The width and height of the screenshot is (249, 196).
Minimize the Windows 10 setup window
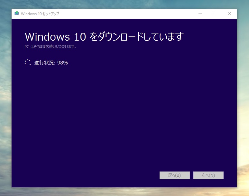[x=200, y=14]
